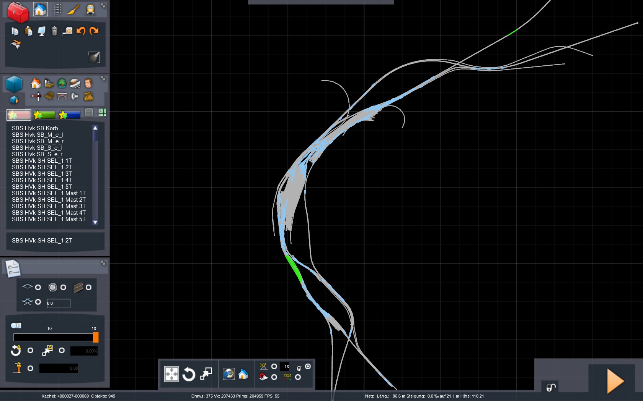The height and width of the screenshot is (401, 643).
Task: Select 'SBS Hvk SB_M_e_l' list entry
Action: [x=37, y=135]
